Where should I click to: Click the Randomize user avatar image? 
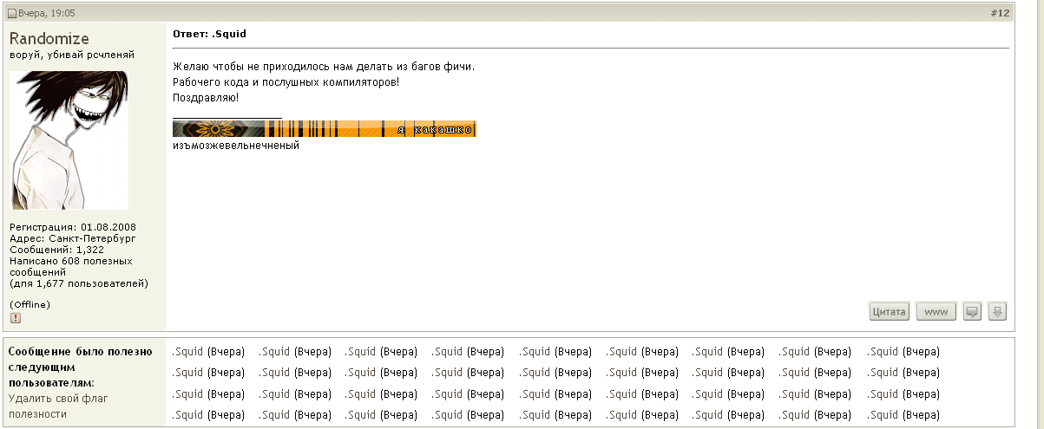click(69, 140)
